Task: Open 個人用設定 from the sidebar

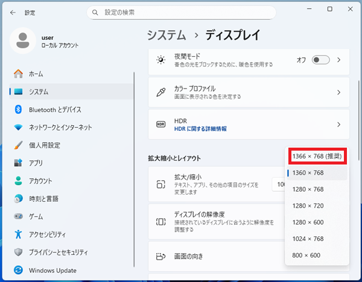Action: (x=45, y=145)
